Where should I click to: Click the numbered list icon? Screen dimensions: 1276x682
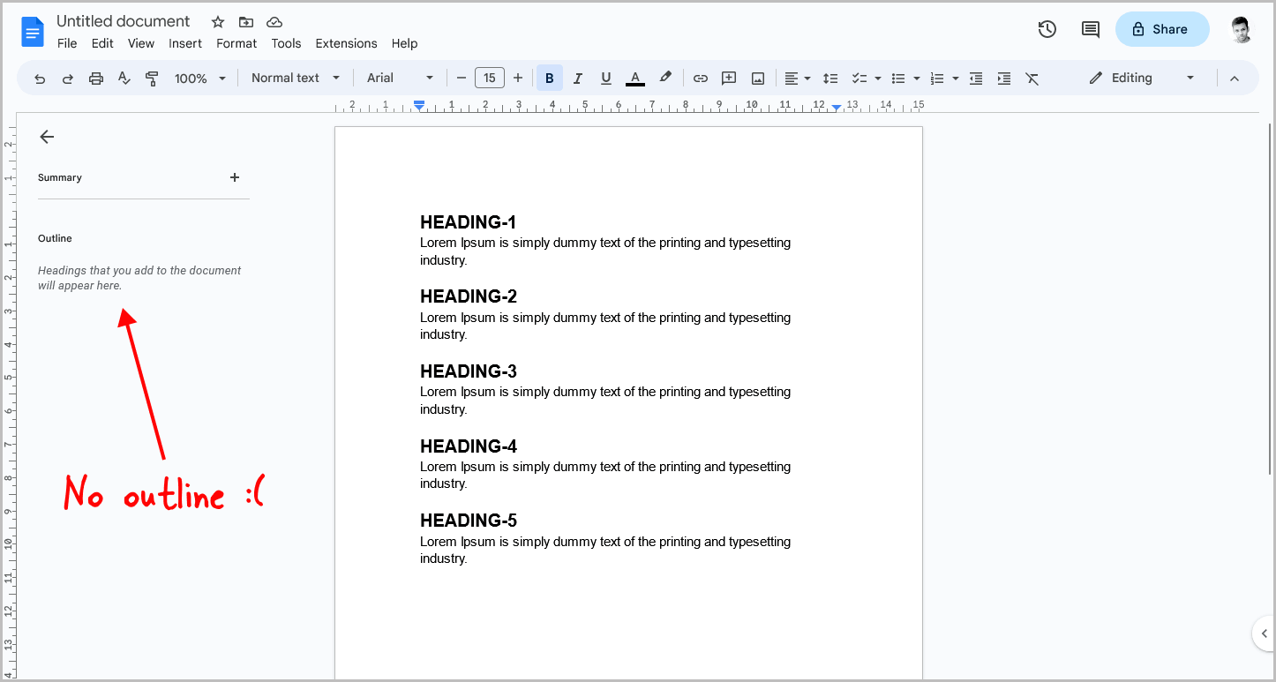937,79
